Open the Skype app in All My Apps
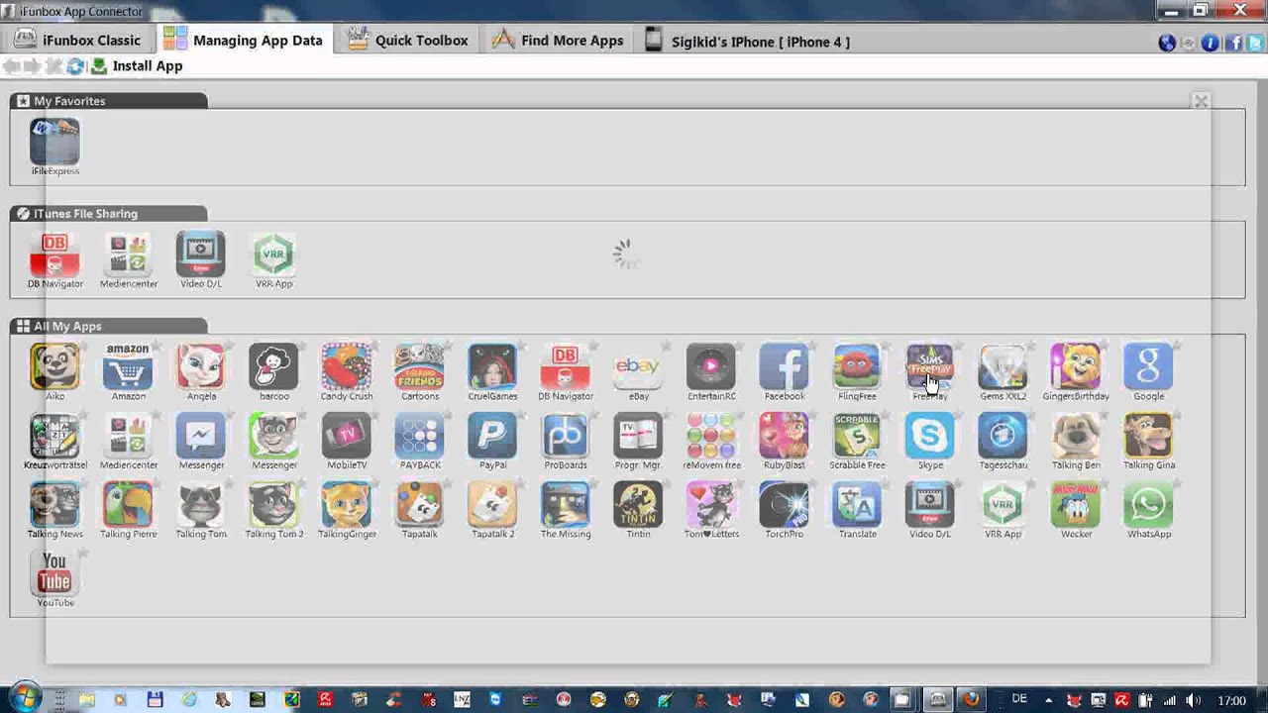 (x=929, y=436)
